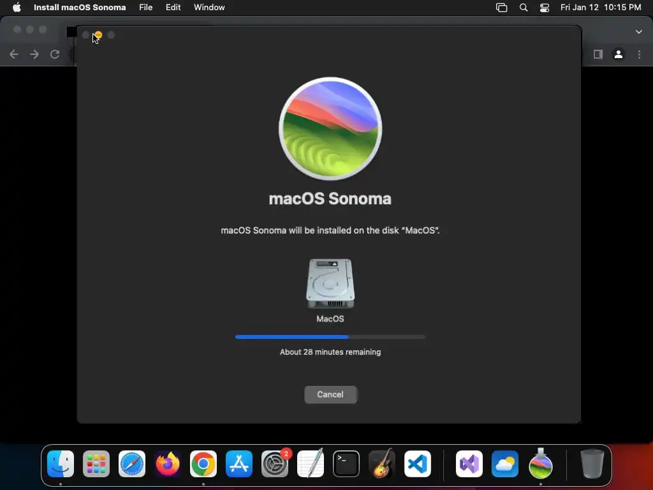Open the Apple menu

(17, 7)
